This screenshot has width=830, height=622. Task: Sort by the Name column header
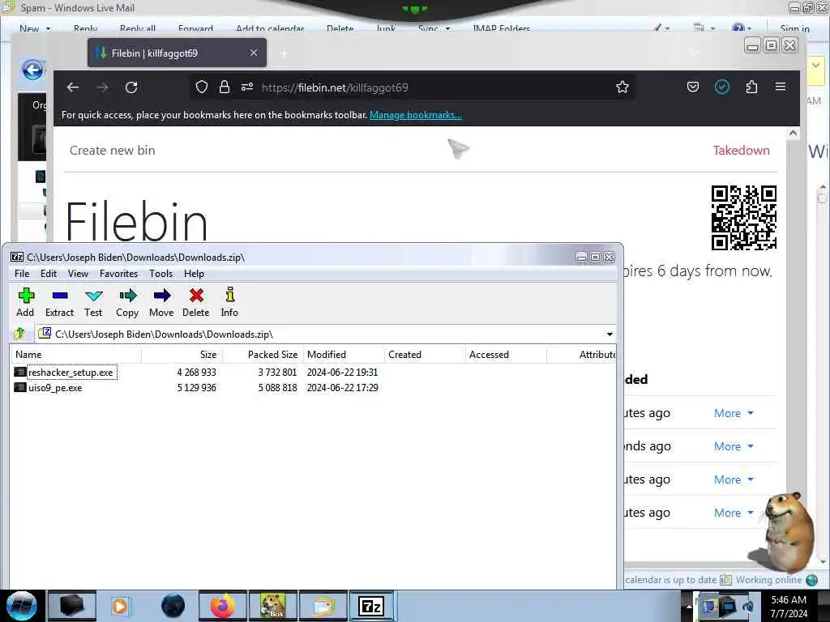tap(75, 355)
